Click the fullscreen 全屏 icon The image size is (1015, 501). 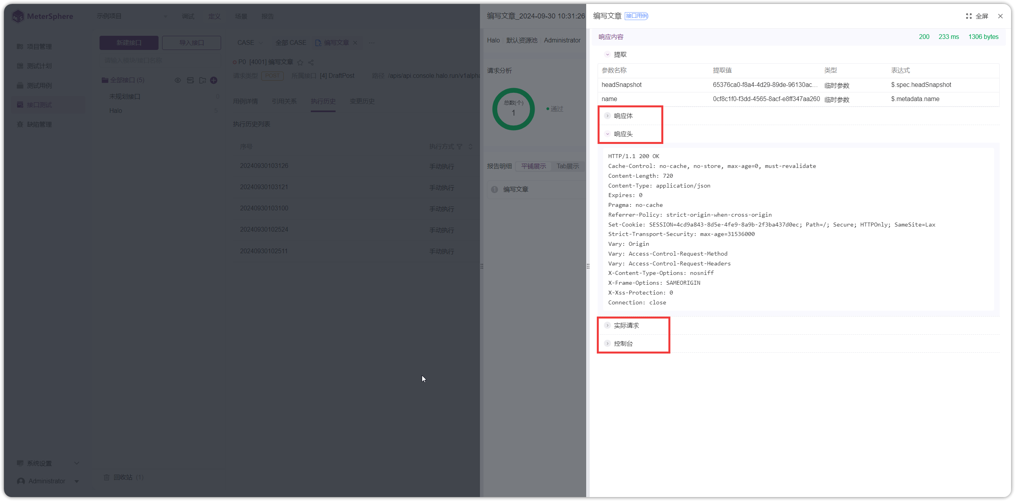pos(969,16)
